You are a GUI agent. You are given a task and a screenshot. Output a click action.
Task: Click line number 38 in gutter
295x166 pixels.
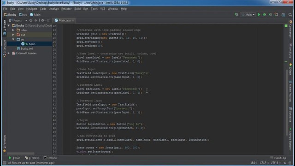coord(54,89)
